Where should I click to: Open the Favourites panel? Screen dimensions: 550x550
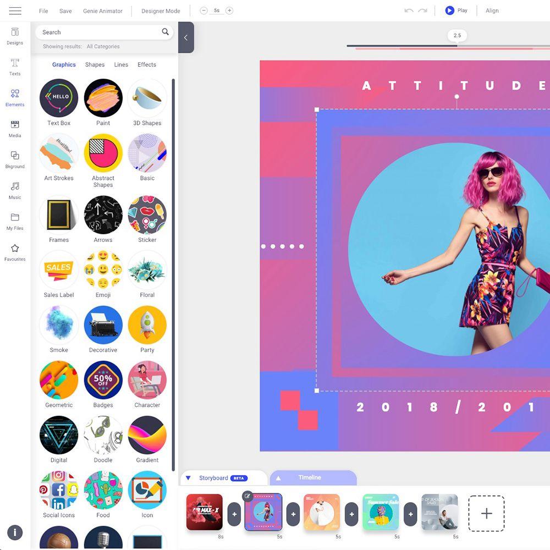click(15, 252)
